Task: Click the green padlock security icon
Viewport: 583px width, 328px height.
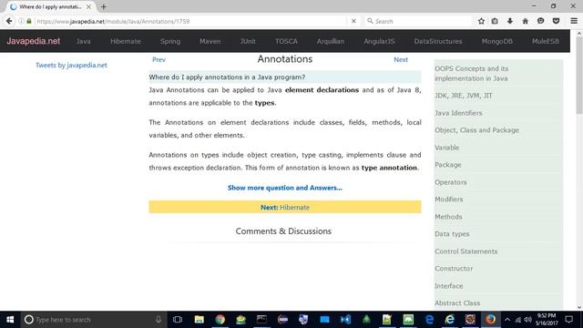Action: [29, 21]
